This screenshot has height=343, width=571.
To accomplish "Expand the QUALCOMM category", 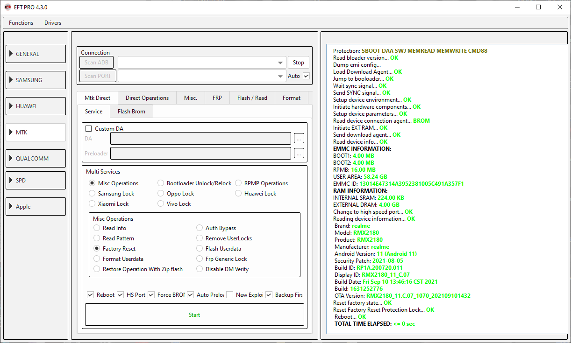I will pyautogui.click(x=36, y=158).
